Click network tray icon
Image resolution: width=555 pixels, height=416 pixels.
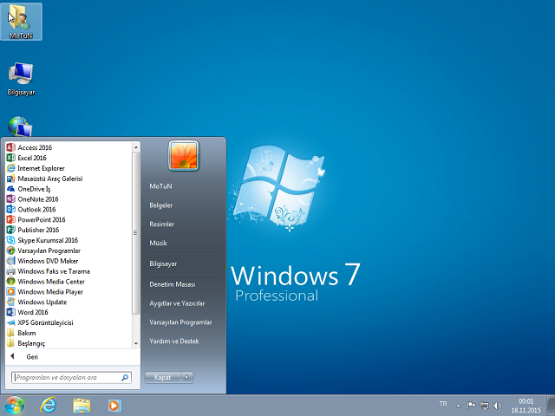484,406
